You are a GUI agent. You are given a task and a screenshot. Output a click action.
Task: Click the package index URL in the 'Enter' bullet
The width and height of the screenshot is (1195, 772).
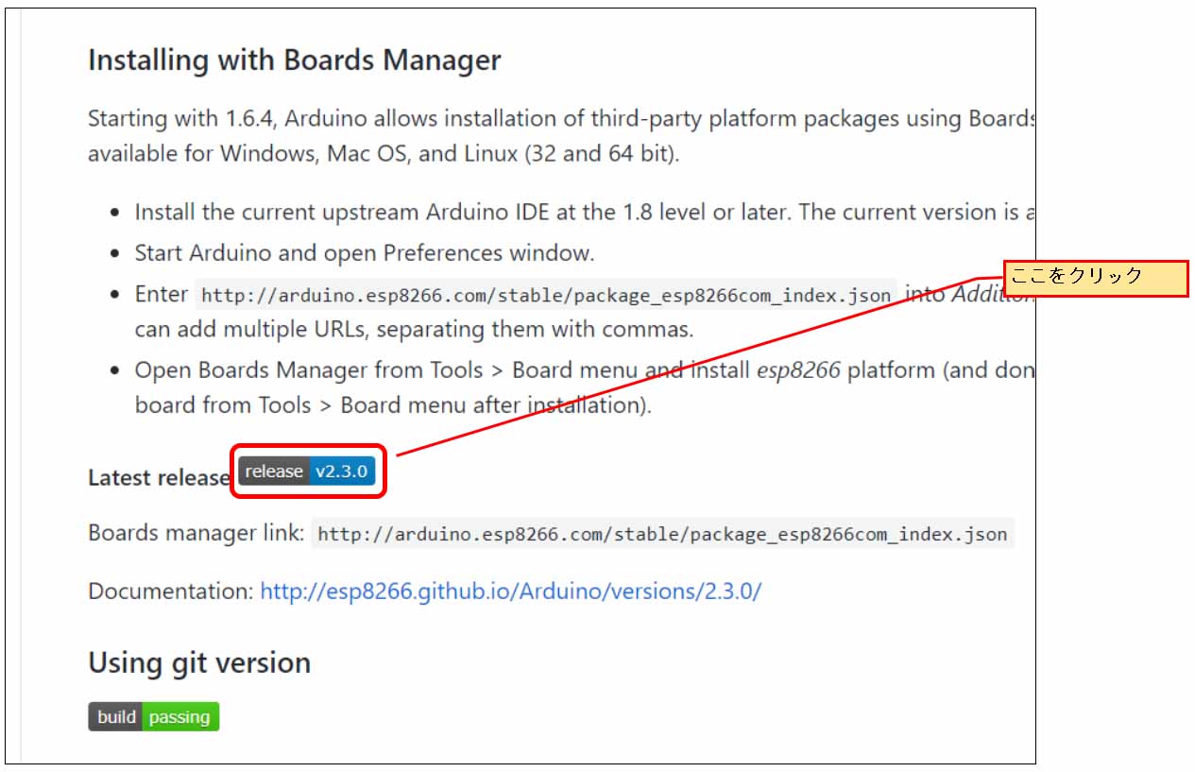point(547,296)
